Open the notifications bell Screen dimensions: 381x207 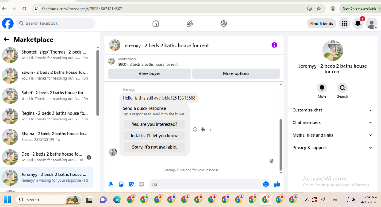pos(358,23)
